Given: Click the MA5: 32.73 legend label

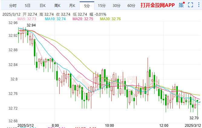Looking at the screenshot, I should pos(27,19).
